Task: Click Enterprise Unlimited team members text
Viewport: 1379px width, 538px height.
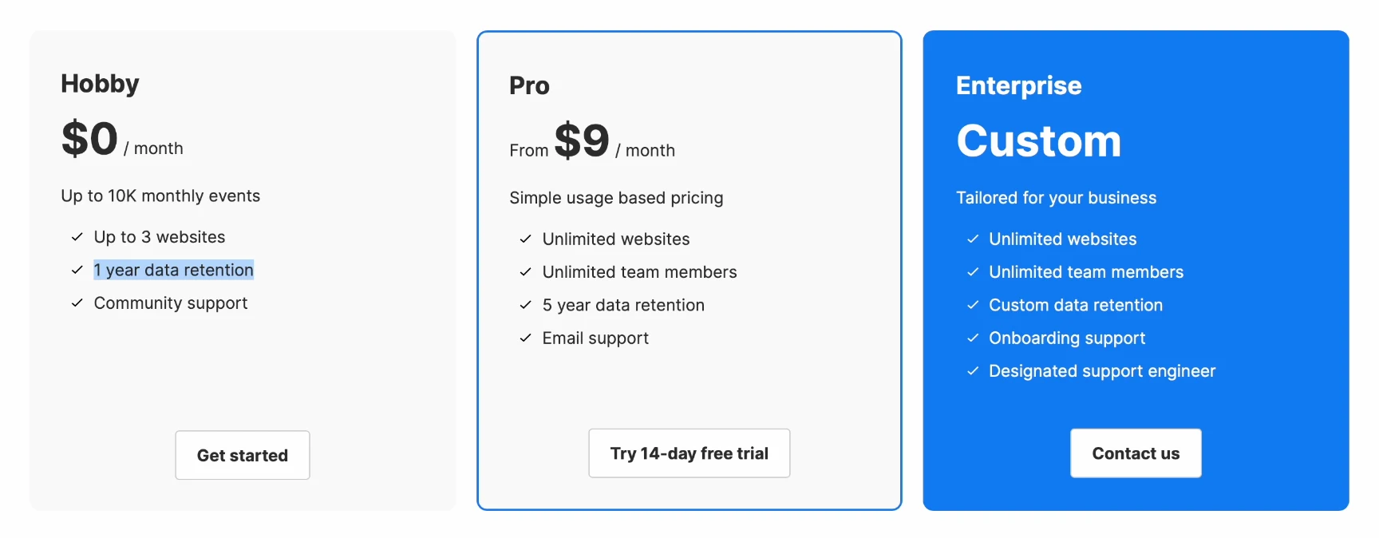Action: click(1086, 272)
